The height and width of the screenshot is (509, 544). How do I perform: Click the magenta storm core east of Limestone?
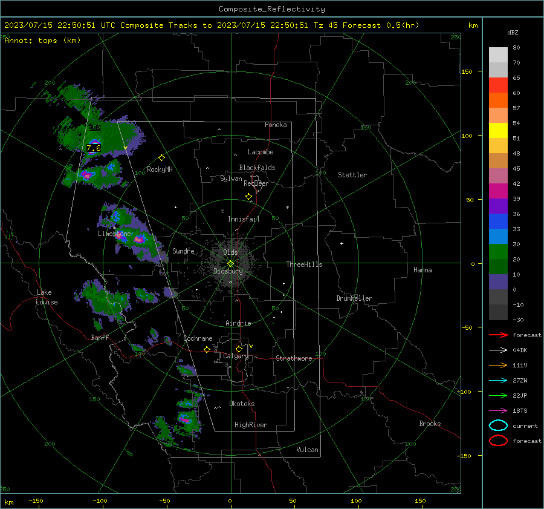click(139, 239)
